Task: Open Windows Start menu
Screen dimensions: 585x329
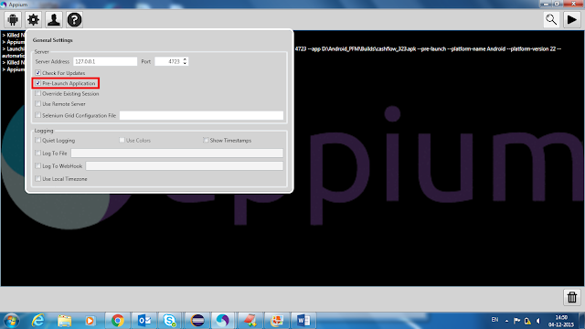Action: tap(11, 321)
